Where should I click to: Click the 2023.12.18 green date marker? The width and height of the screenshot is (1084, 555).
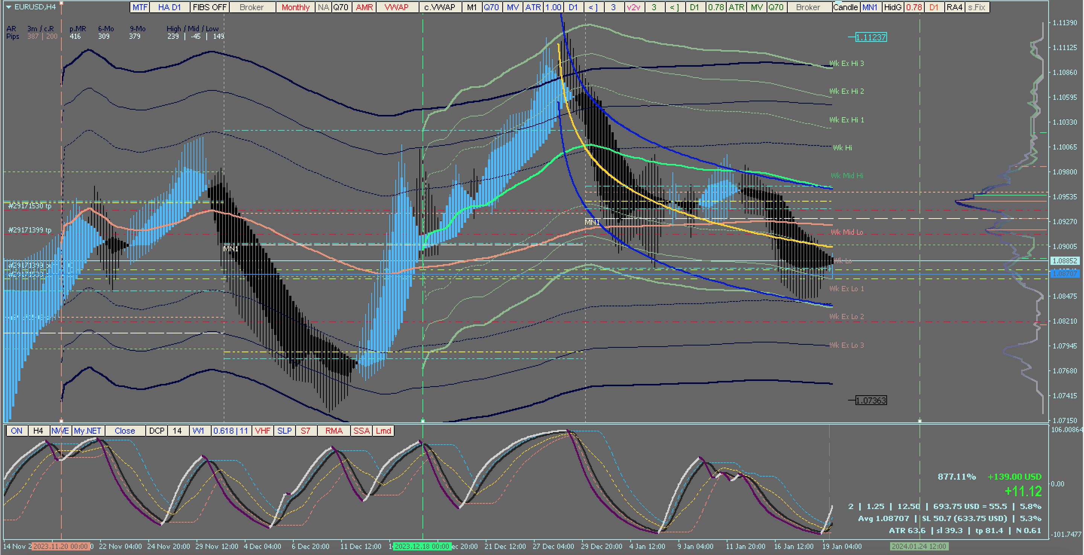(422, 546)
